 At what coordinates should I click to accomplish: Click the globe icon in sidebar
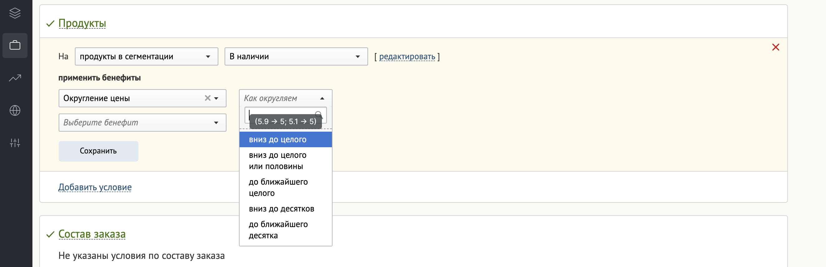15,110
